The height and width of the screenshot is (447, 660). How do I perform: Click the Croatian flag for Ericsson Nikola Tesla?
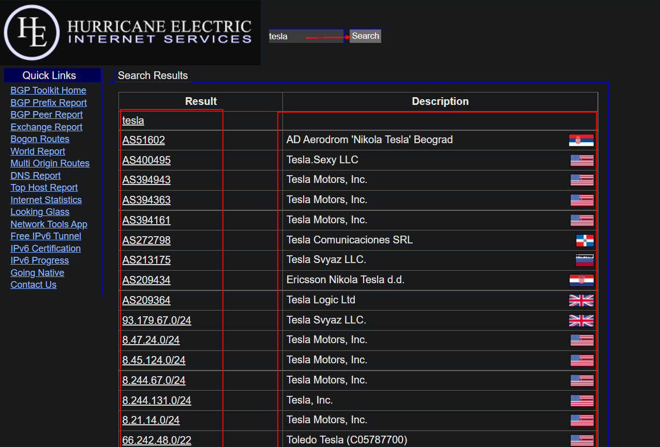point(581,280)
